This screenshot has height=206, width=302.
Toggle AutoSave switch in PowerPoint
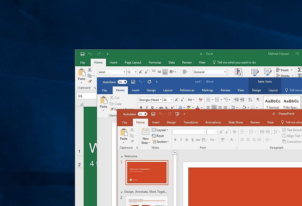(143, 114)
